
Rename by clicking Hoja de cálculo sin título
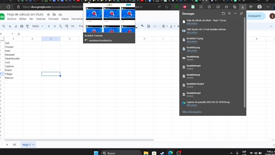(x=25, y=15)
